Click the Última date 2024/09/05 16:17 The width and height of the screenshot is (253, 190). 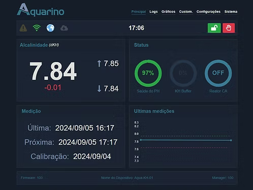click(85, 128)
